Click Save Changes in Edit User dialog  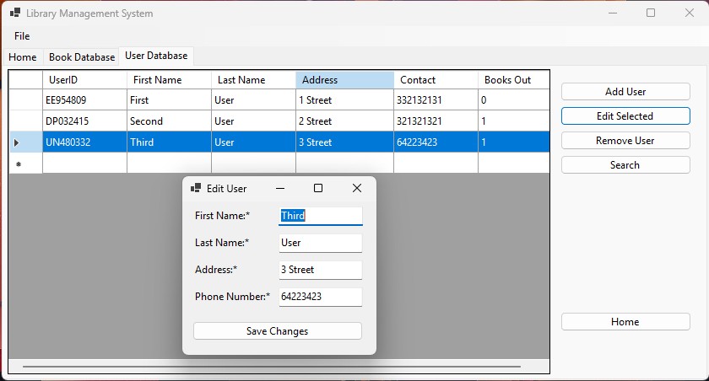(277, 331)
